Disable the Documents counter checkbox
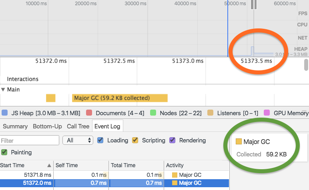 click(89, 113)
